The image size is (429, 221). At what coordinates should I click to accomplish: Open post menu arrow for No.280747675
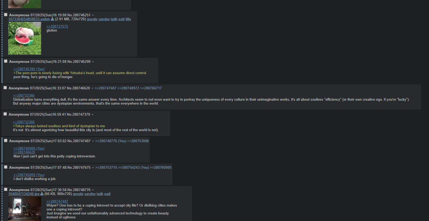93,168
